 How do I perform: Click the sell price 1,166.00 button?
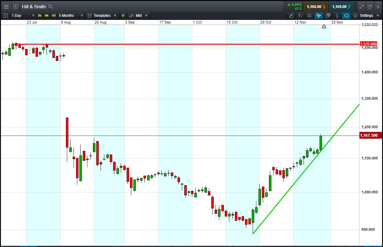[x=316, y=6]
